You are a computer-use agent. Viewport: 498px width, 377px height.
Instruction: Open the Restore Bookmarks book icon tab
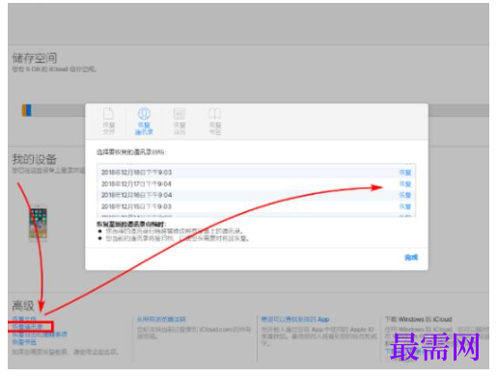[x=215, y=121]
